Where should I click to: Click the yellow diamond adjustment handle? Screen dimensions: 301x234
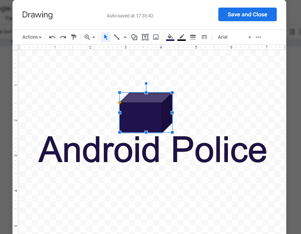120,103
